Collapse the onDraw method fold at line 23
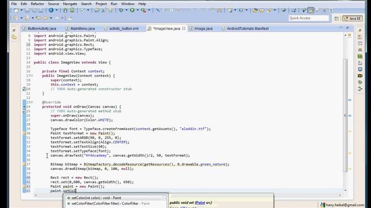This screenshot has height=208, width=371. [32, 102]
